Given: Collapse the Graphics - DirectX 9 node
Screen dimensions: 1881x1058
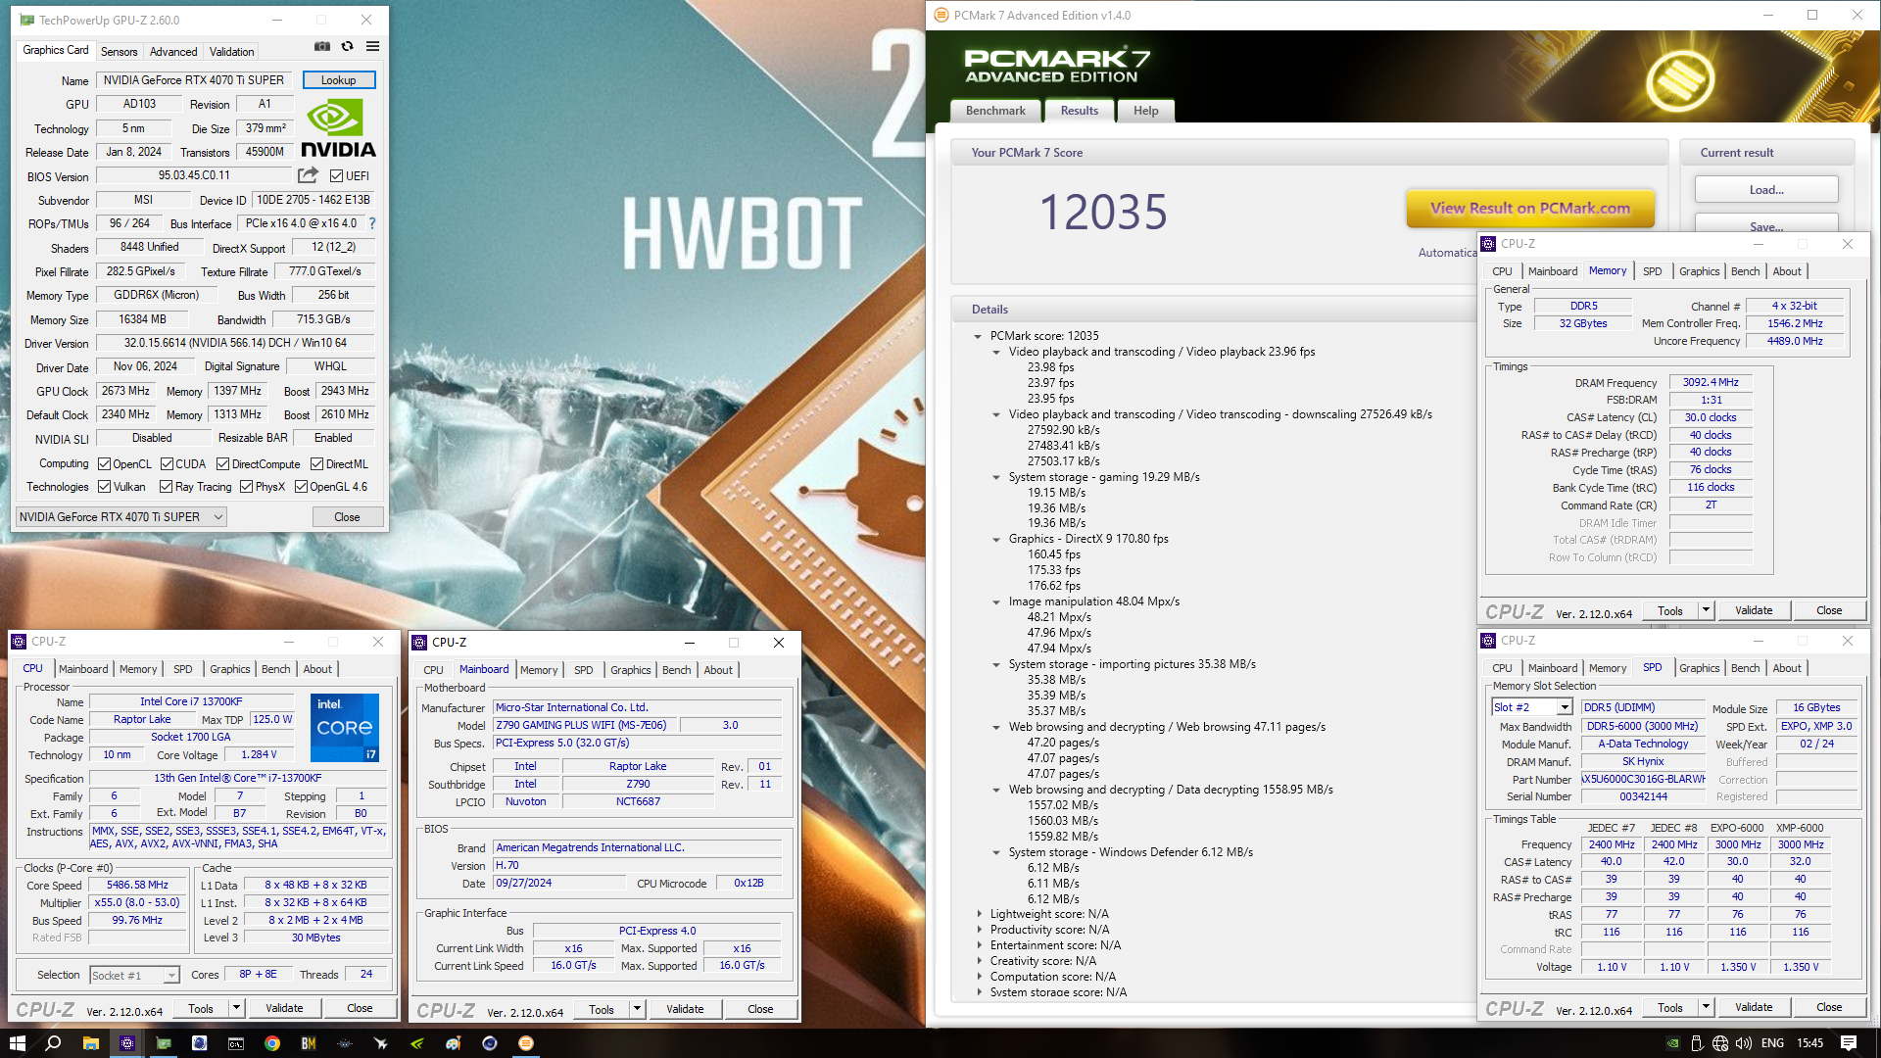Looking at the screenshot, I should [x=996, y=539].
